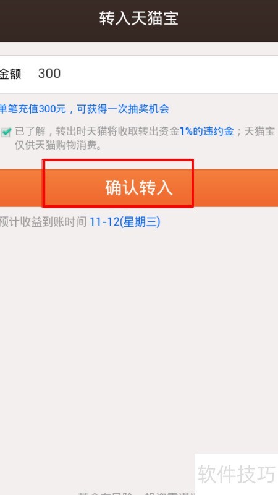Tap the 预计收益到账时间 label
The image size is (278, 495).
43,222
